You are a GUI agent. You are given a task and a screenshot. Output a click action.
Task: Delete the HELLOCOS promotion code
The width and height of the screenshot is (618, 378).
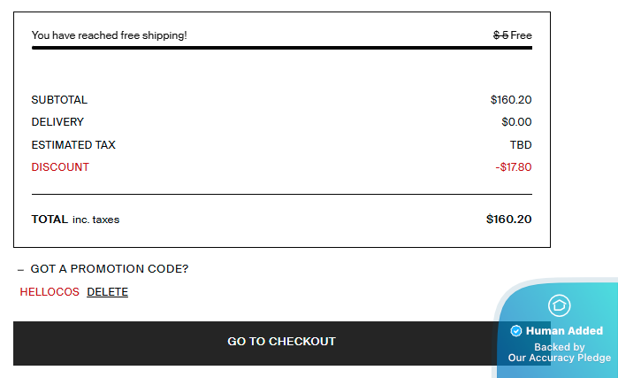pos(107,292)
